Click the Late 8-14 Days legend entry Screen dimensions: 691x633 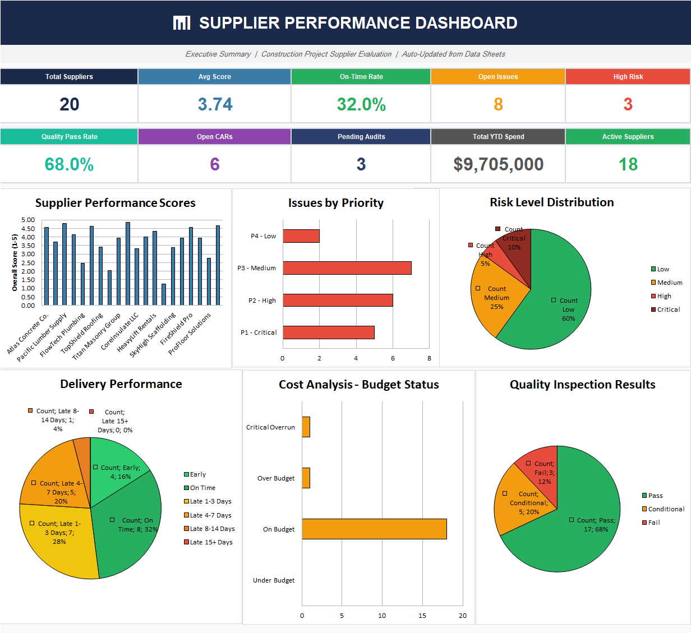209,529
